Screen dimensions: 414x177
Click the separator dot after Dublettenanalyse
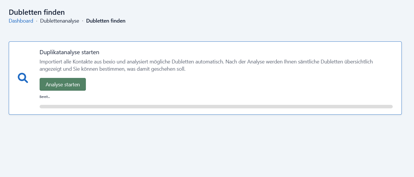[83, 21]
